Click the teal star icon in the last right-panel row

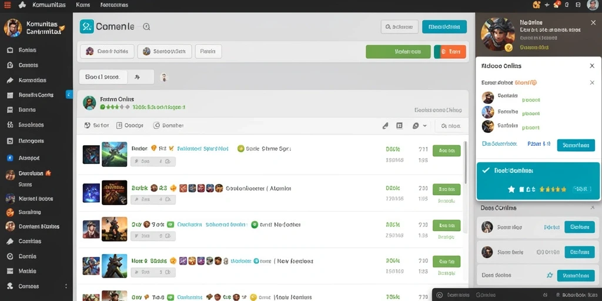(550, 275)
